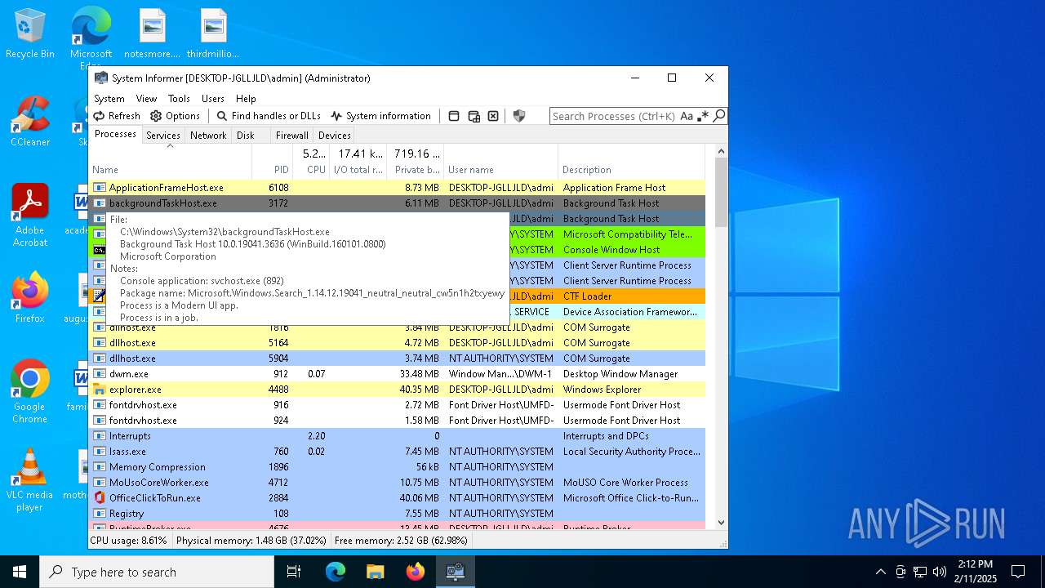
Task: Select the Registry process row
Action: click(x=397, y=514)
